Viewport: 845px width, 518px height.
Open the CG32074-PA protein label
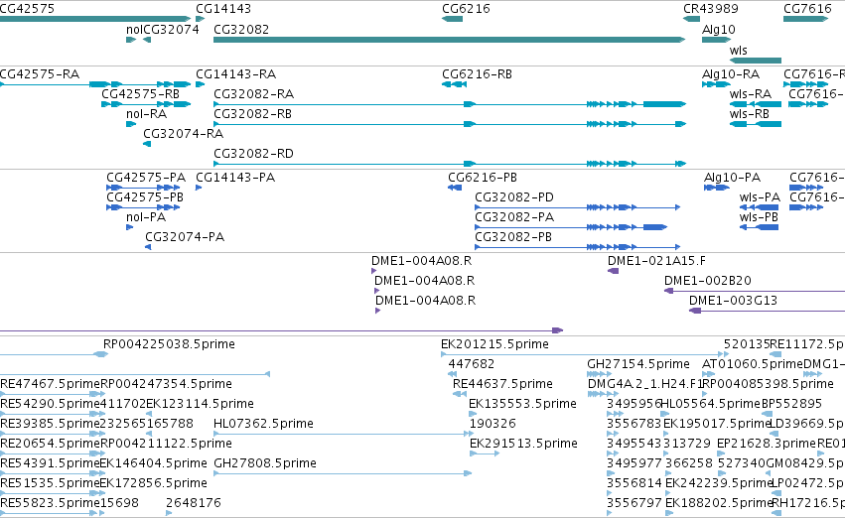point(185,237)
